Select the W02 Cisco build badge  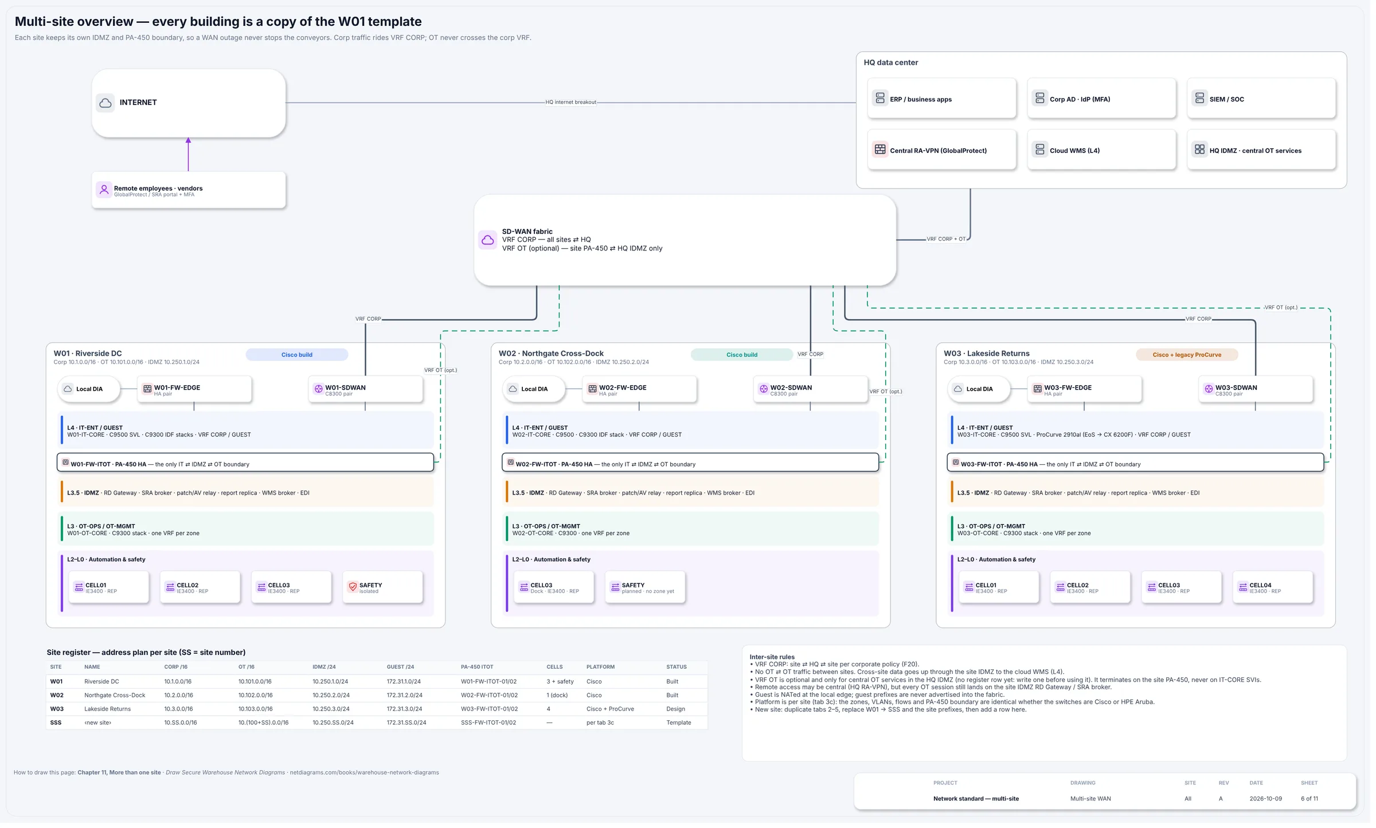click(745, 356)
